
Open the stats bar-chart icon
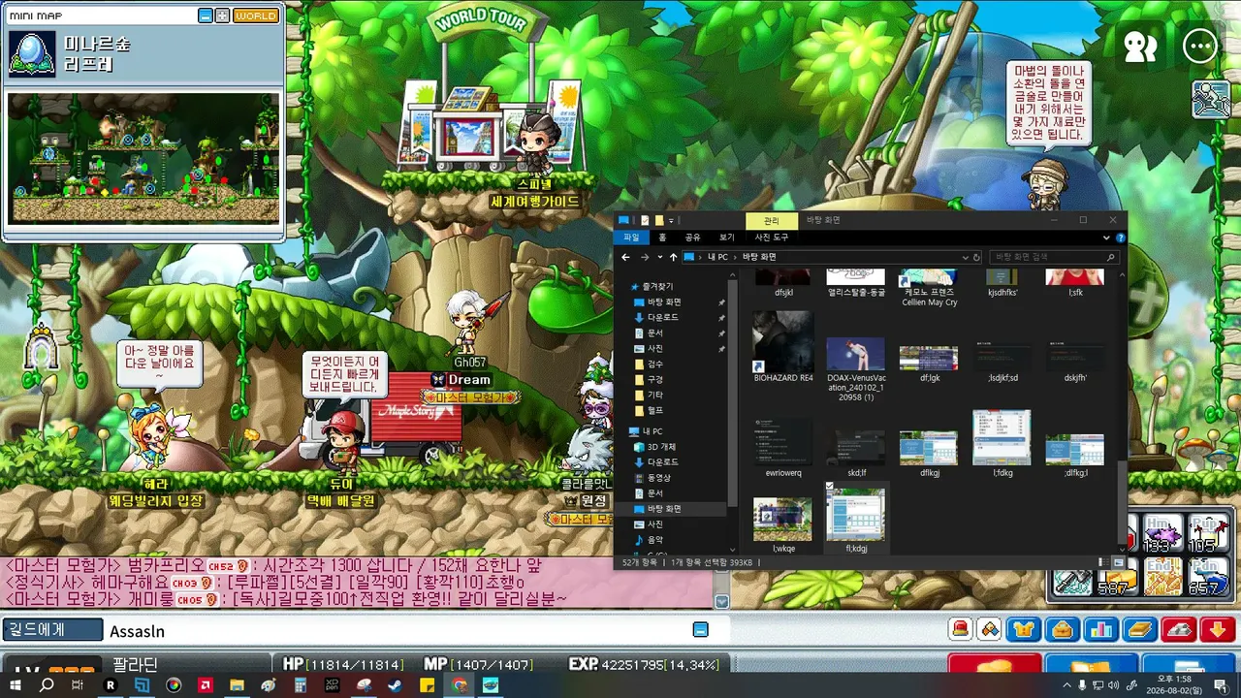[1101, 629]
